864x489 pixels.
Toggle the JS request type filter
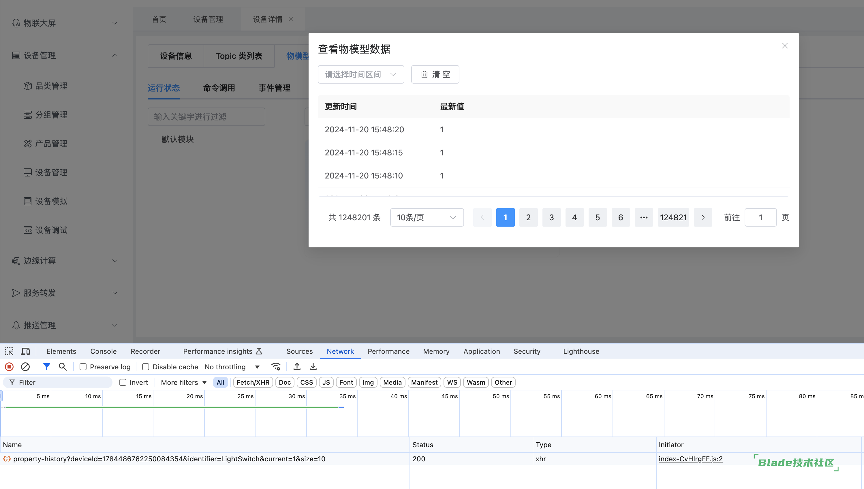[326, 383]
